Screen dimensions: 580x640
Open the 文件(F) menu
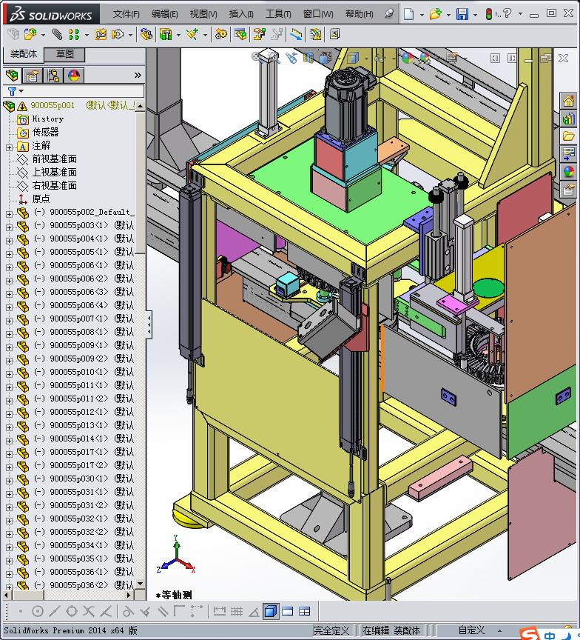[x=126, y=14]
